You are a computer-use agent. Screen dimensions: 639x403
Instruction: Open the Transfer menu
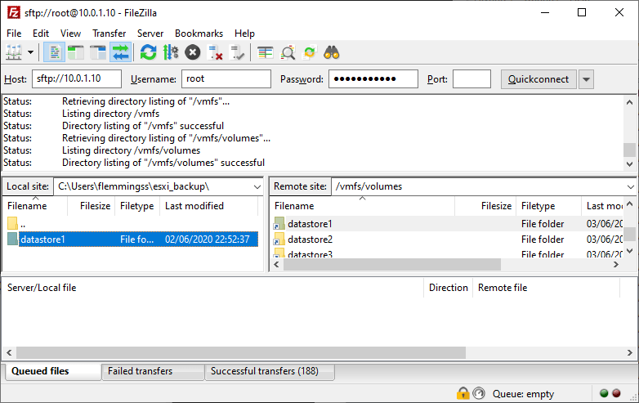pos(109,34)
